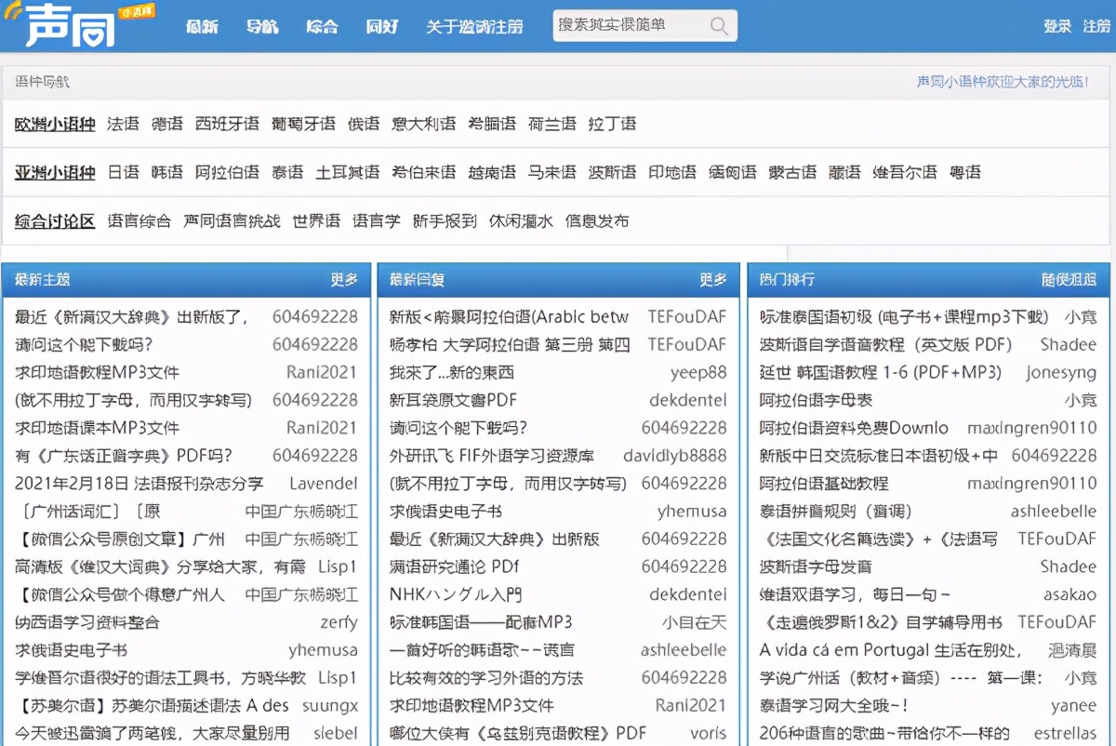1116x746 pixels.
Task: Click the 关于邀请注册 link
Action: pos(475,26)
